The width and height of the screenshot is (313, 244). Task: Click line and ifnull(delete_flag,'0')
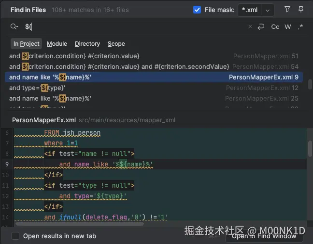106,217
